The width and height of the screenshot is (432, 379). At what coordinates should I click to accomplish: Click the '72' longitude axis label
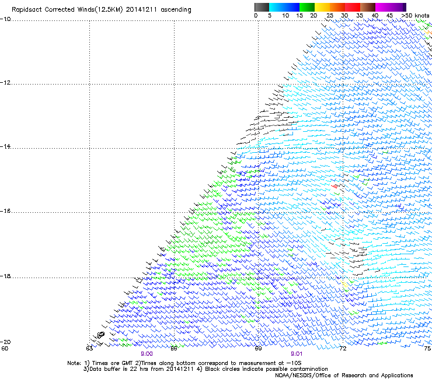point(343,349)
